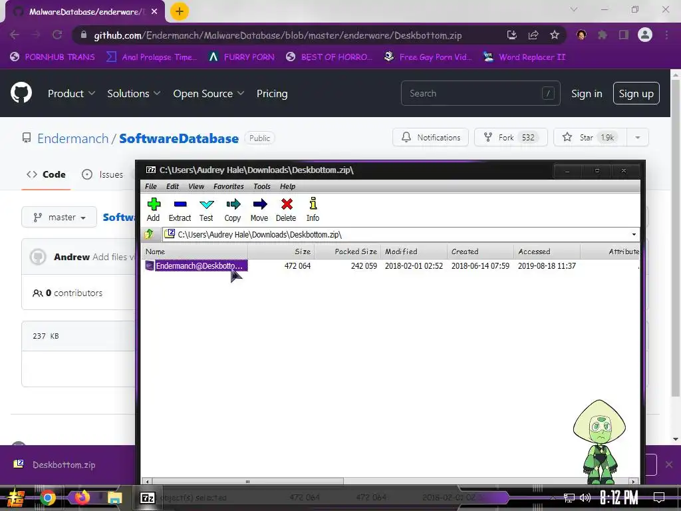Expand the 7-Zip address path dropdown

pos(634,235)
